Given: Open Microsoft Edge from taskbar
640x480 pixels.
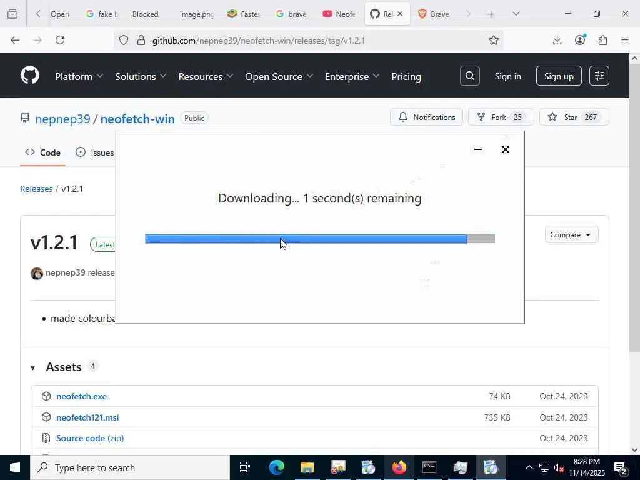Looking at the screenshot, I should tap(276, 467).
